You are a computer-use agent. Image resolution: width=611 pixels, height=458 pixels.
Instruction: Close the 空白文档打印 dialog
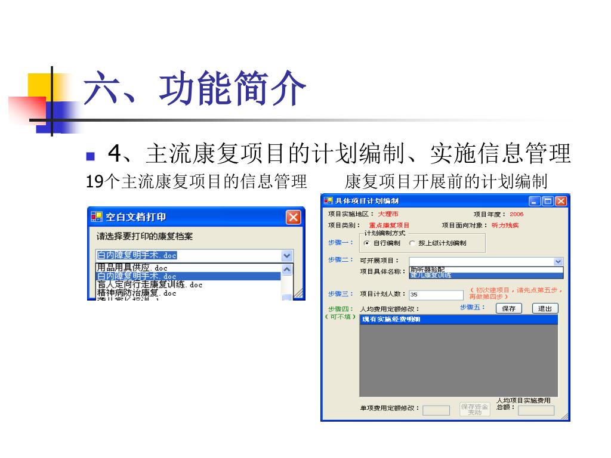tap(294, 217)
